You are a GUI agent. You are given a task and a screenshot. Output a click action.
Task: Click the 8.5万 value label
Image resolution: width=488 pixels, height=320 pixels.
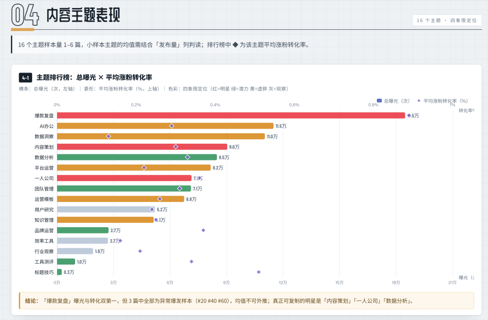pos(224,157)
